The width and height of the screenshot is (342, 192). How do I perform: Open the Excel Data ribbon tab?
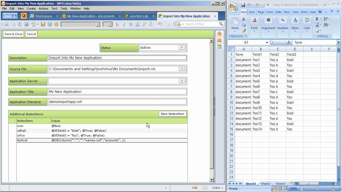tap(278, 12)
